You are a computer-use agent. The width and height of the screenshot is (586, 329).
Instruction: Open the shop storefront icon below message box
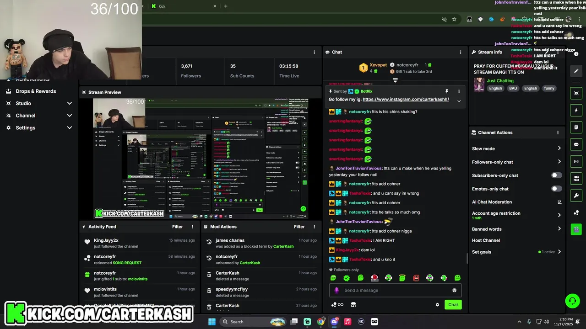pos(353,305)
